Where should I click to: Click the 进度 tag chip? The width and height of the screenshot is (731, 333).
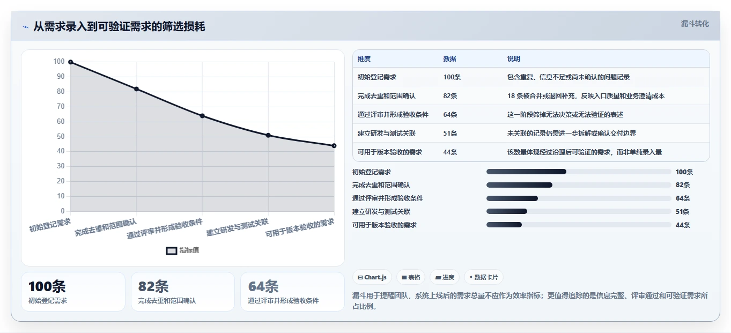point(445,277)
